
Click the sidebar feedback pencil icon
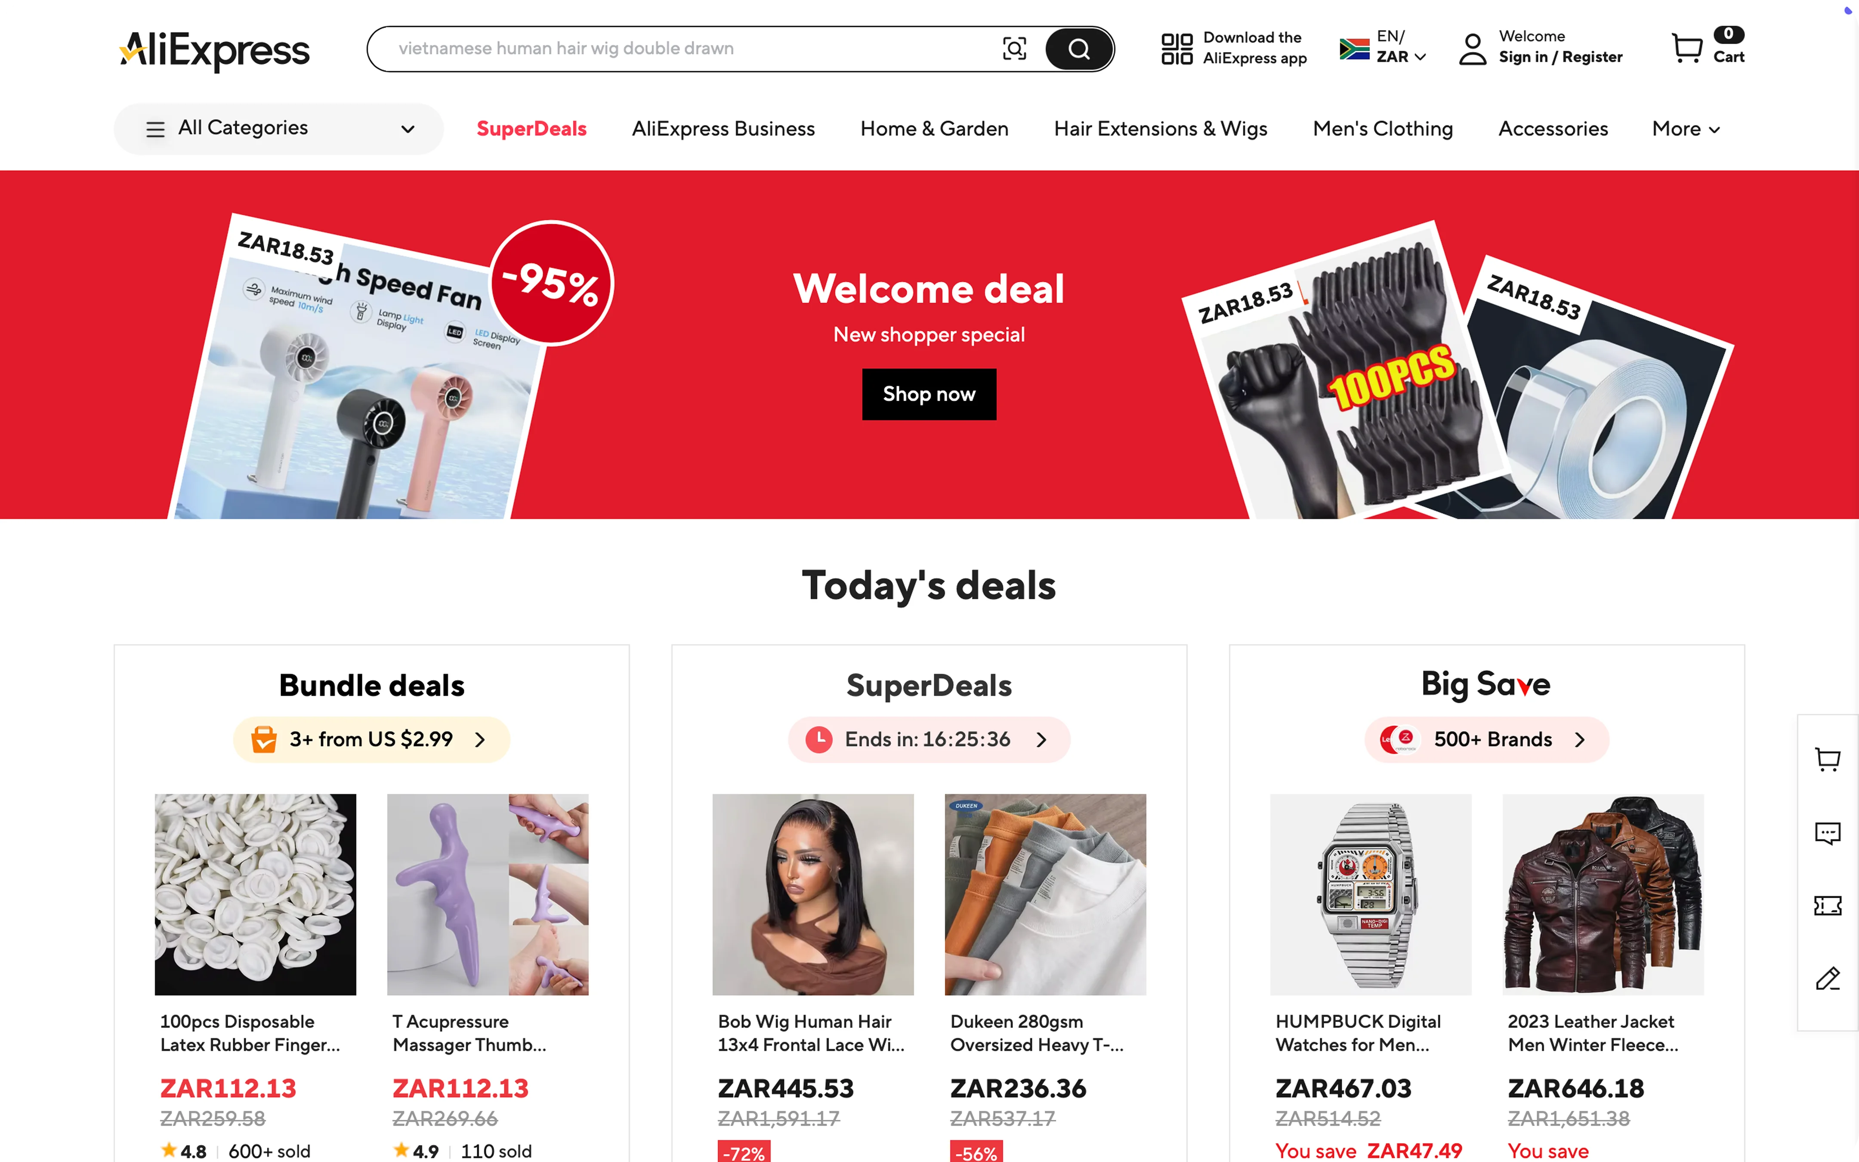pyautogui.click(x=1828, y=978)
